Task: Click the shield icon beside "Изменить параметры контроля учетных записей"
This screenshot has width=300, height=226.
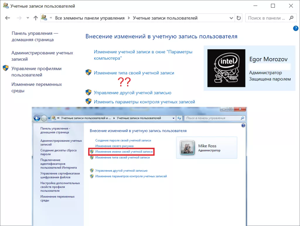Action: click(x=88, y=102)
